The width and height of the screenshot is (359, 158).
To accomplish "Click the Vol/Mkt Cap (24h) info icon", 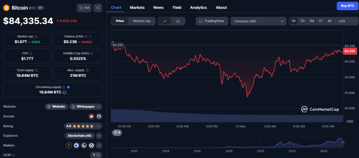I will point(92,53).
